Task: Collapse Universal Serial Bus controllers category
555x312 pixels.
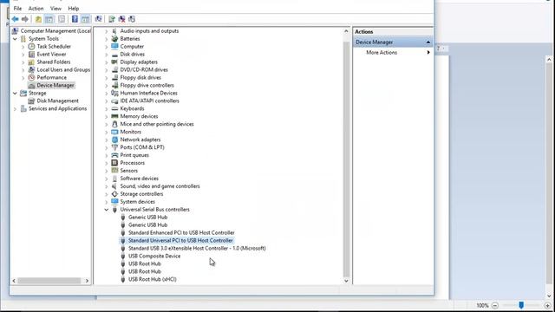Action: click(106, 210)
